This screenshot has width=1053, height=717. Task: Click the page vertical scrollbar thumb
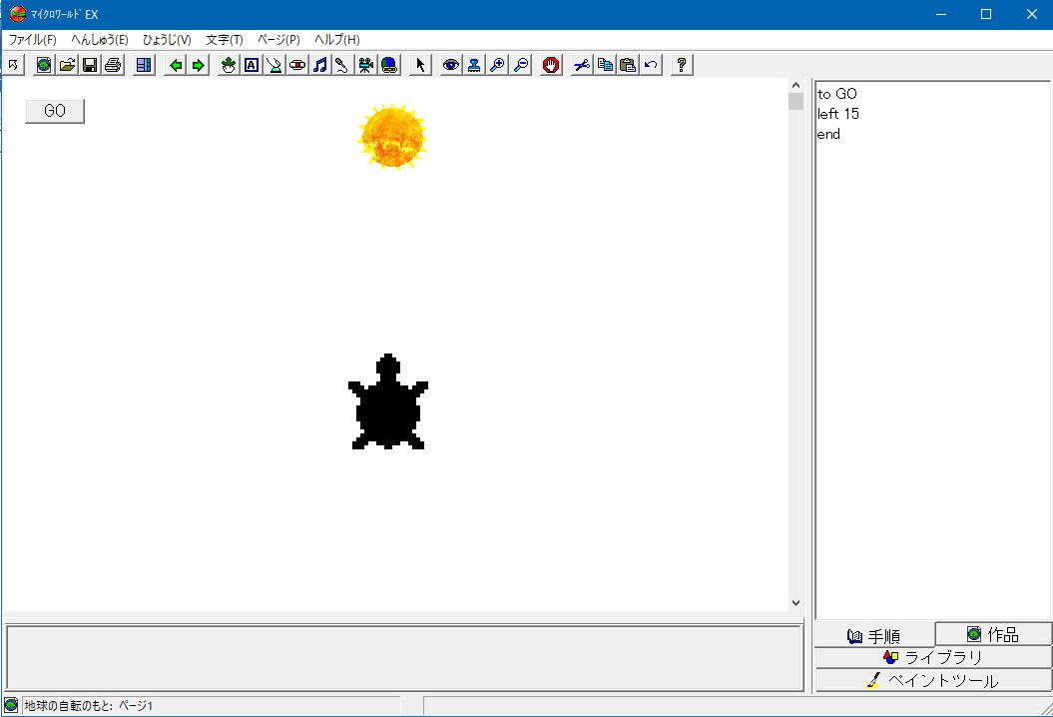coord(795,102)
